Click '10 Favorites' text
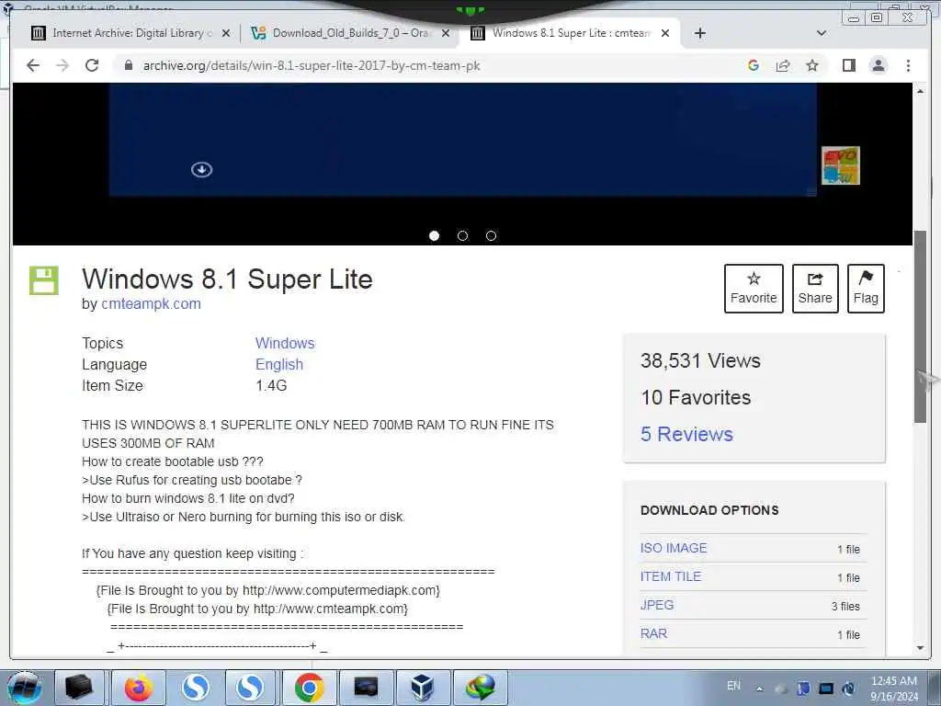The image size is (941, 706). [x=696, y=397]
